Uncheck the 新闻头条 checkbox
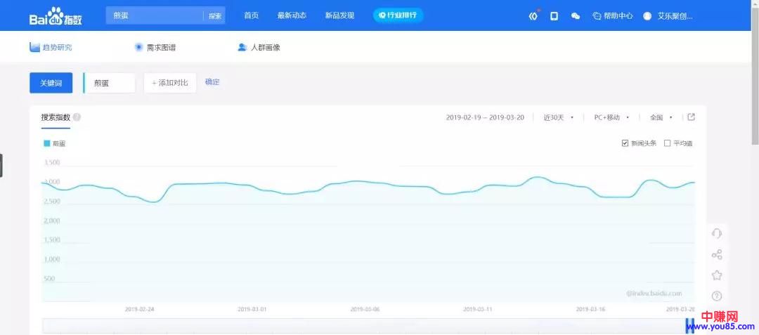This screenshot has height=335, width=759. [625, 143]
